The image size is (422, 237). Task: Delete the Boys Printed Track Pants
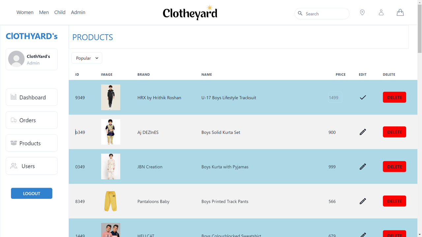tap(394, 201)
